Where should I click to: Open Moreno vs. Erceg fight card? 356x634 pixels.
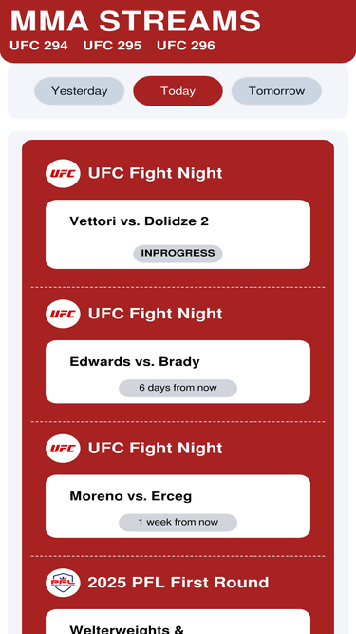[178, 507]
